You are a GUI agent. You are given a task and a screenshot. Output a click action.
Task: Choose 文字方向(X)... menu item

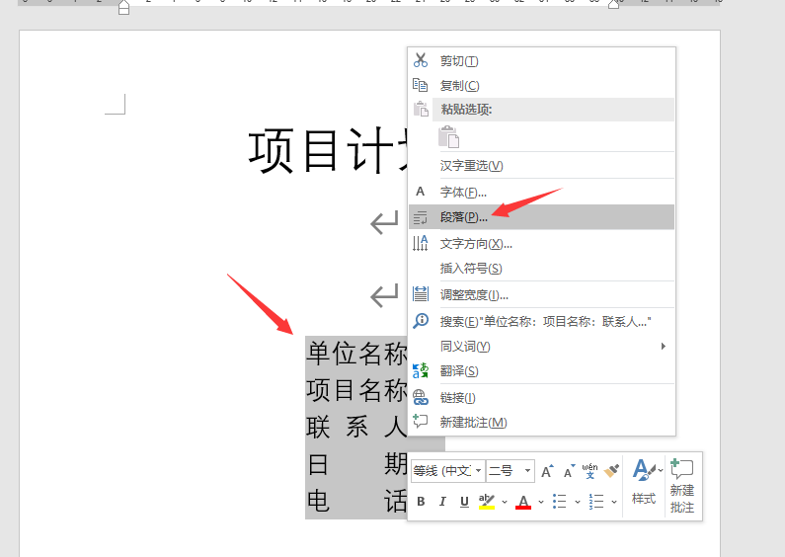pyautogui.click(x=542, y=243)
